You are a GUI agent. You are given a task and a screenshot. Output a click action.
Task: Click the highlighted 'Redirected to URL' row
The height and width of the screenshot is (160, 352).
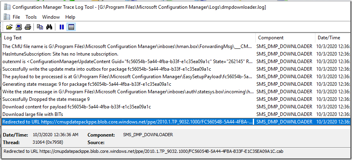pyautogui.click(x=127, y=121)
